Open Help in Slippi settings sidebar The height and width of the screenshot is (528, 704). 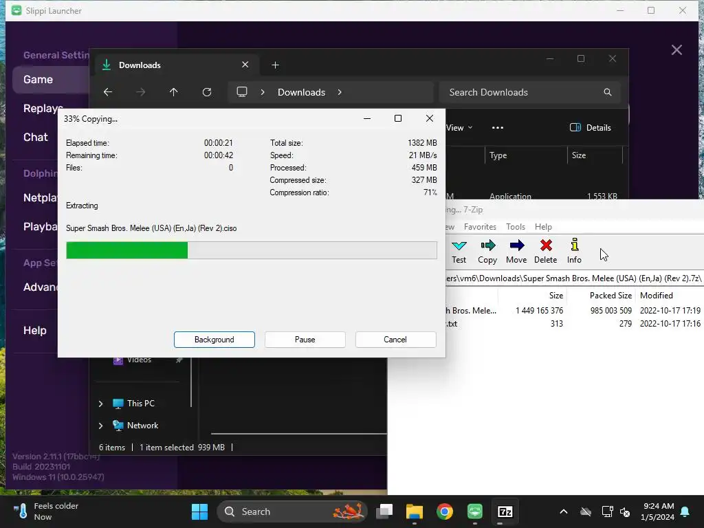click(35, 331)
